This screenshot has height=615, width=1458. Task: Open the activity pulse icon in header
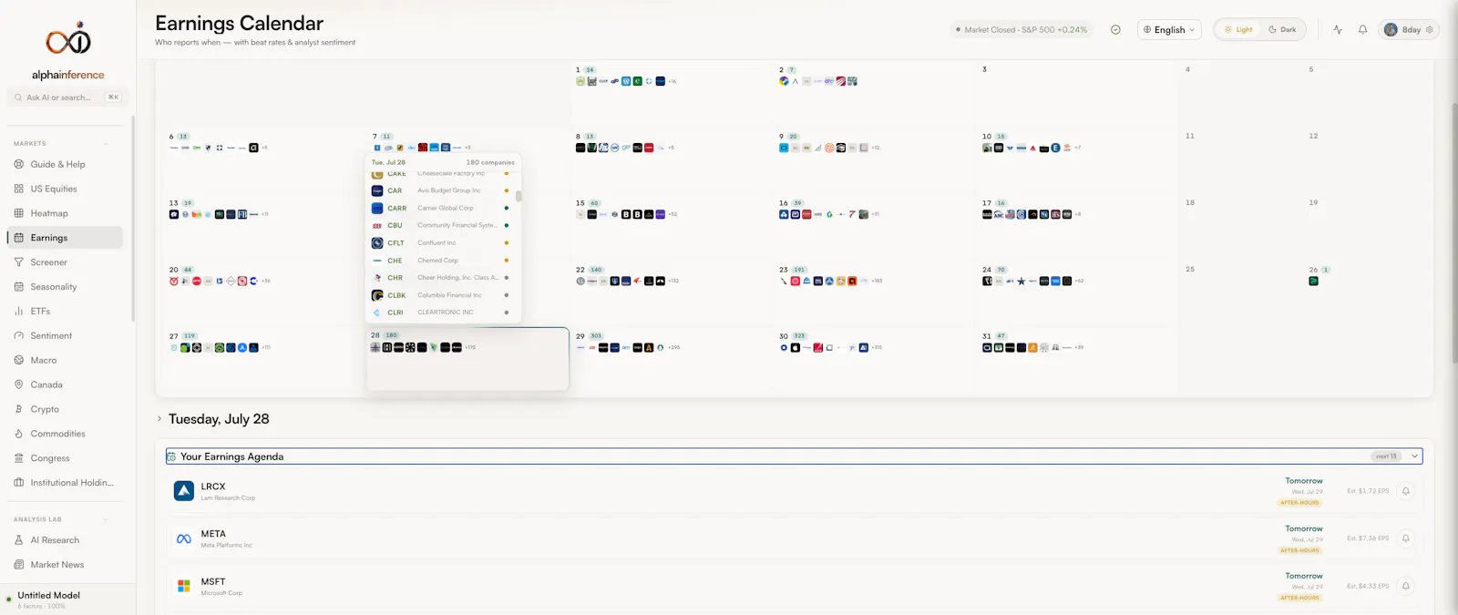click(1338, 29)
